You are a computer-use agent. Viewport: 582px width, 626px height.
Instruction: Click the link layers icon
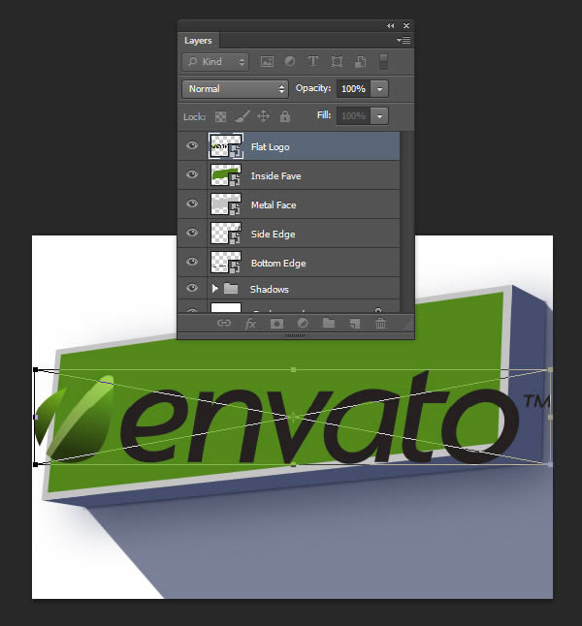point(224,323)
